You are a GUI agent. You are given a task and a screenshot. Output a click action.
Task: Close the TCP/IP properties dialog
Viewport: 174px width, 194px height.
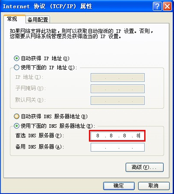167,6
